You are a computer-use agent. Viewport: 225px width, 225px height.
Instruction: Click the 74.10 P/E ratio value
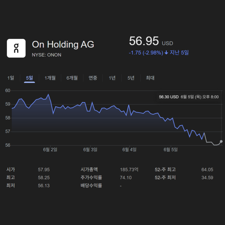(x=126, y=178)
